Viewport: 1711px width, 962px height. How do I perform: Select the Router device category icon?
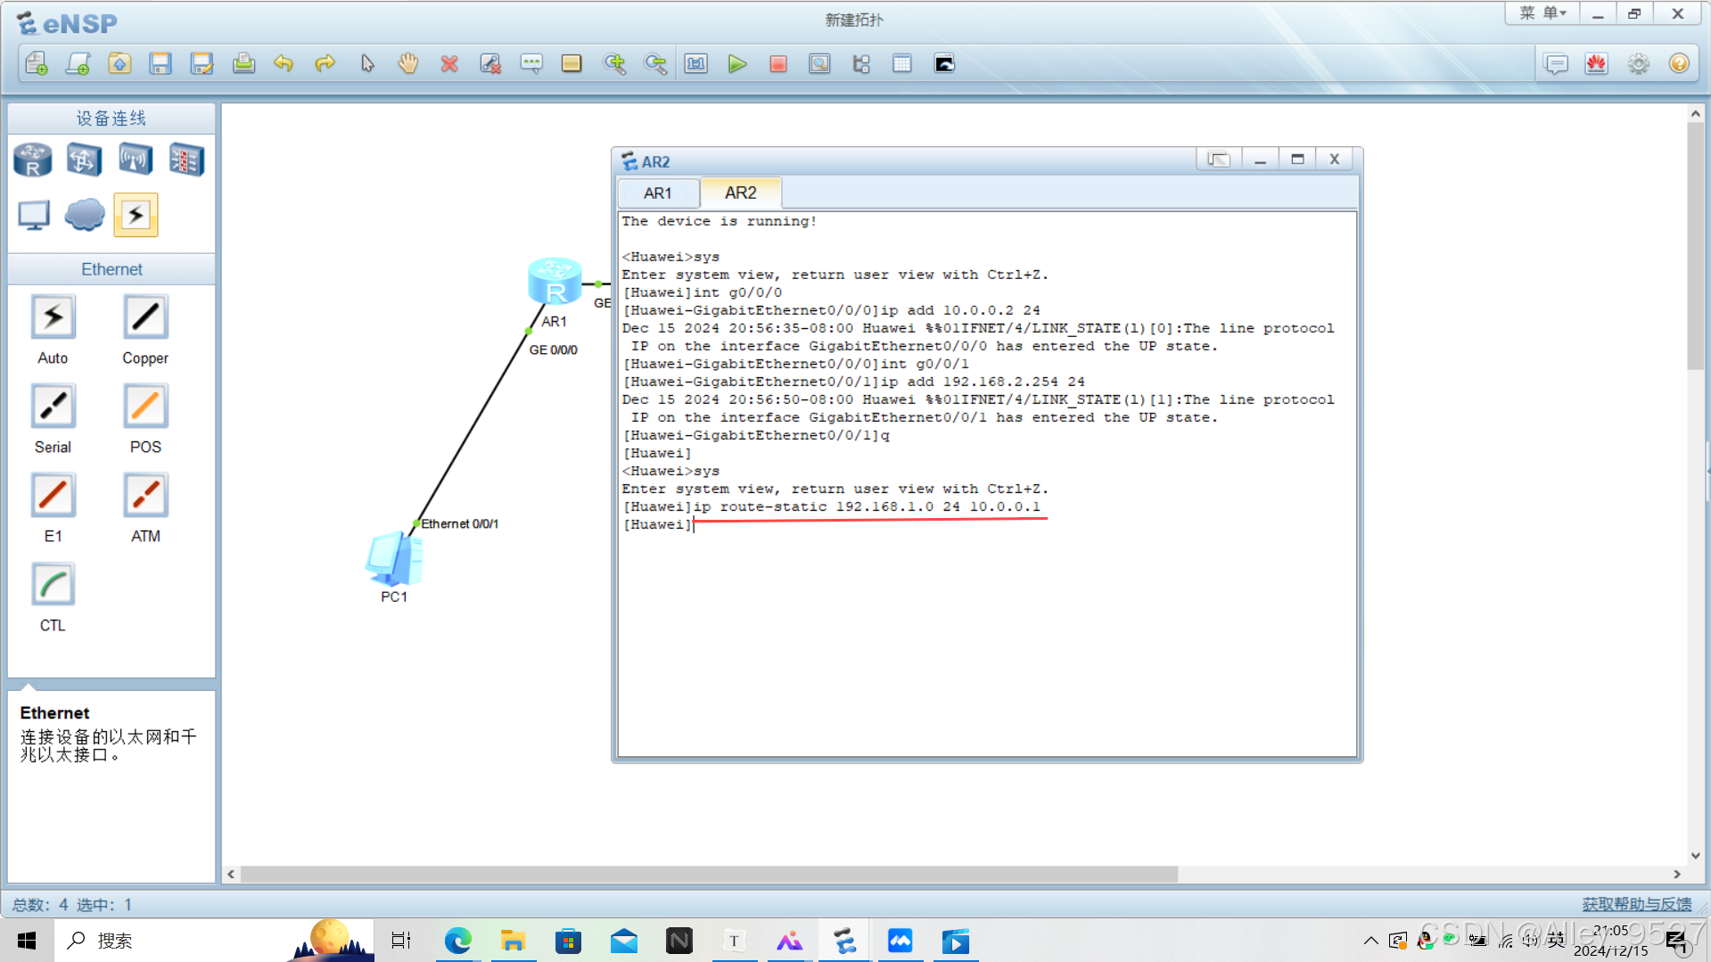pyautogui.click(x=33, y=160)
